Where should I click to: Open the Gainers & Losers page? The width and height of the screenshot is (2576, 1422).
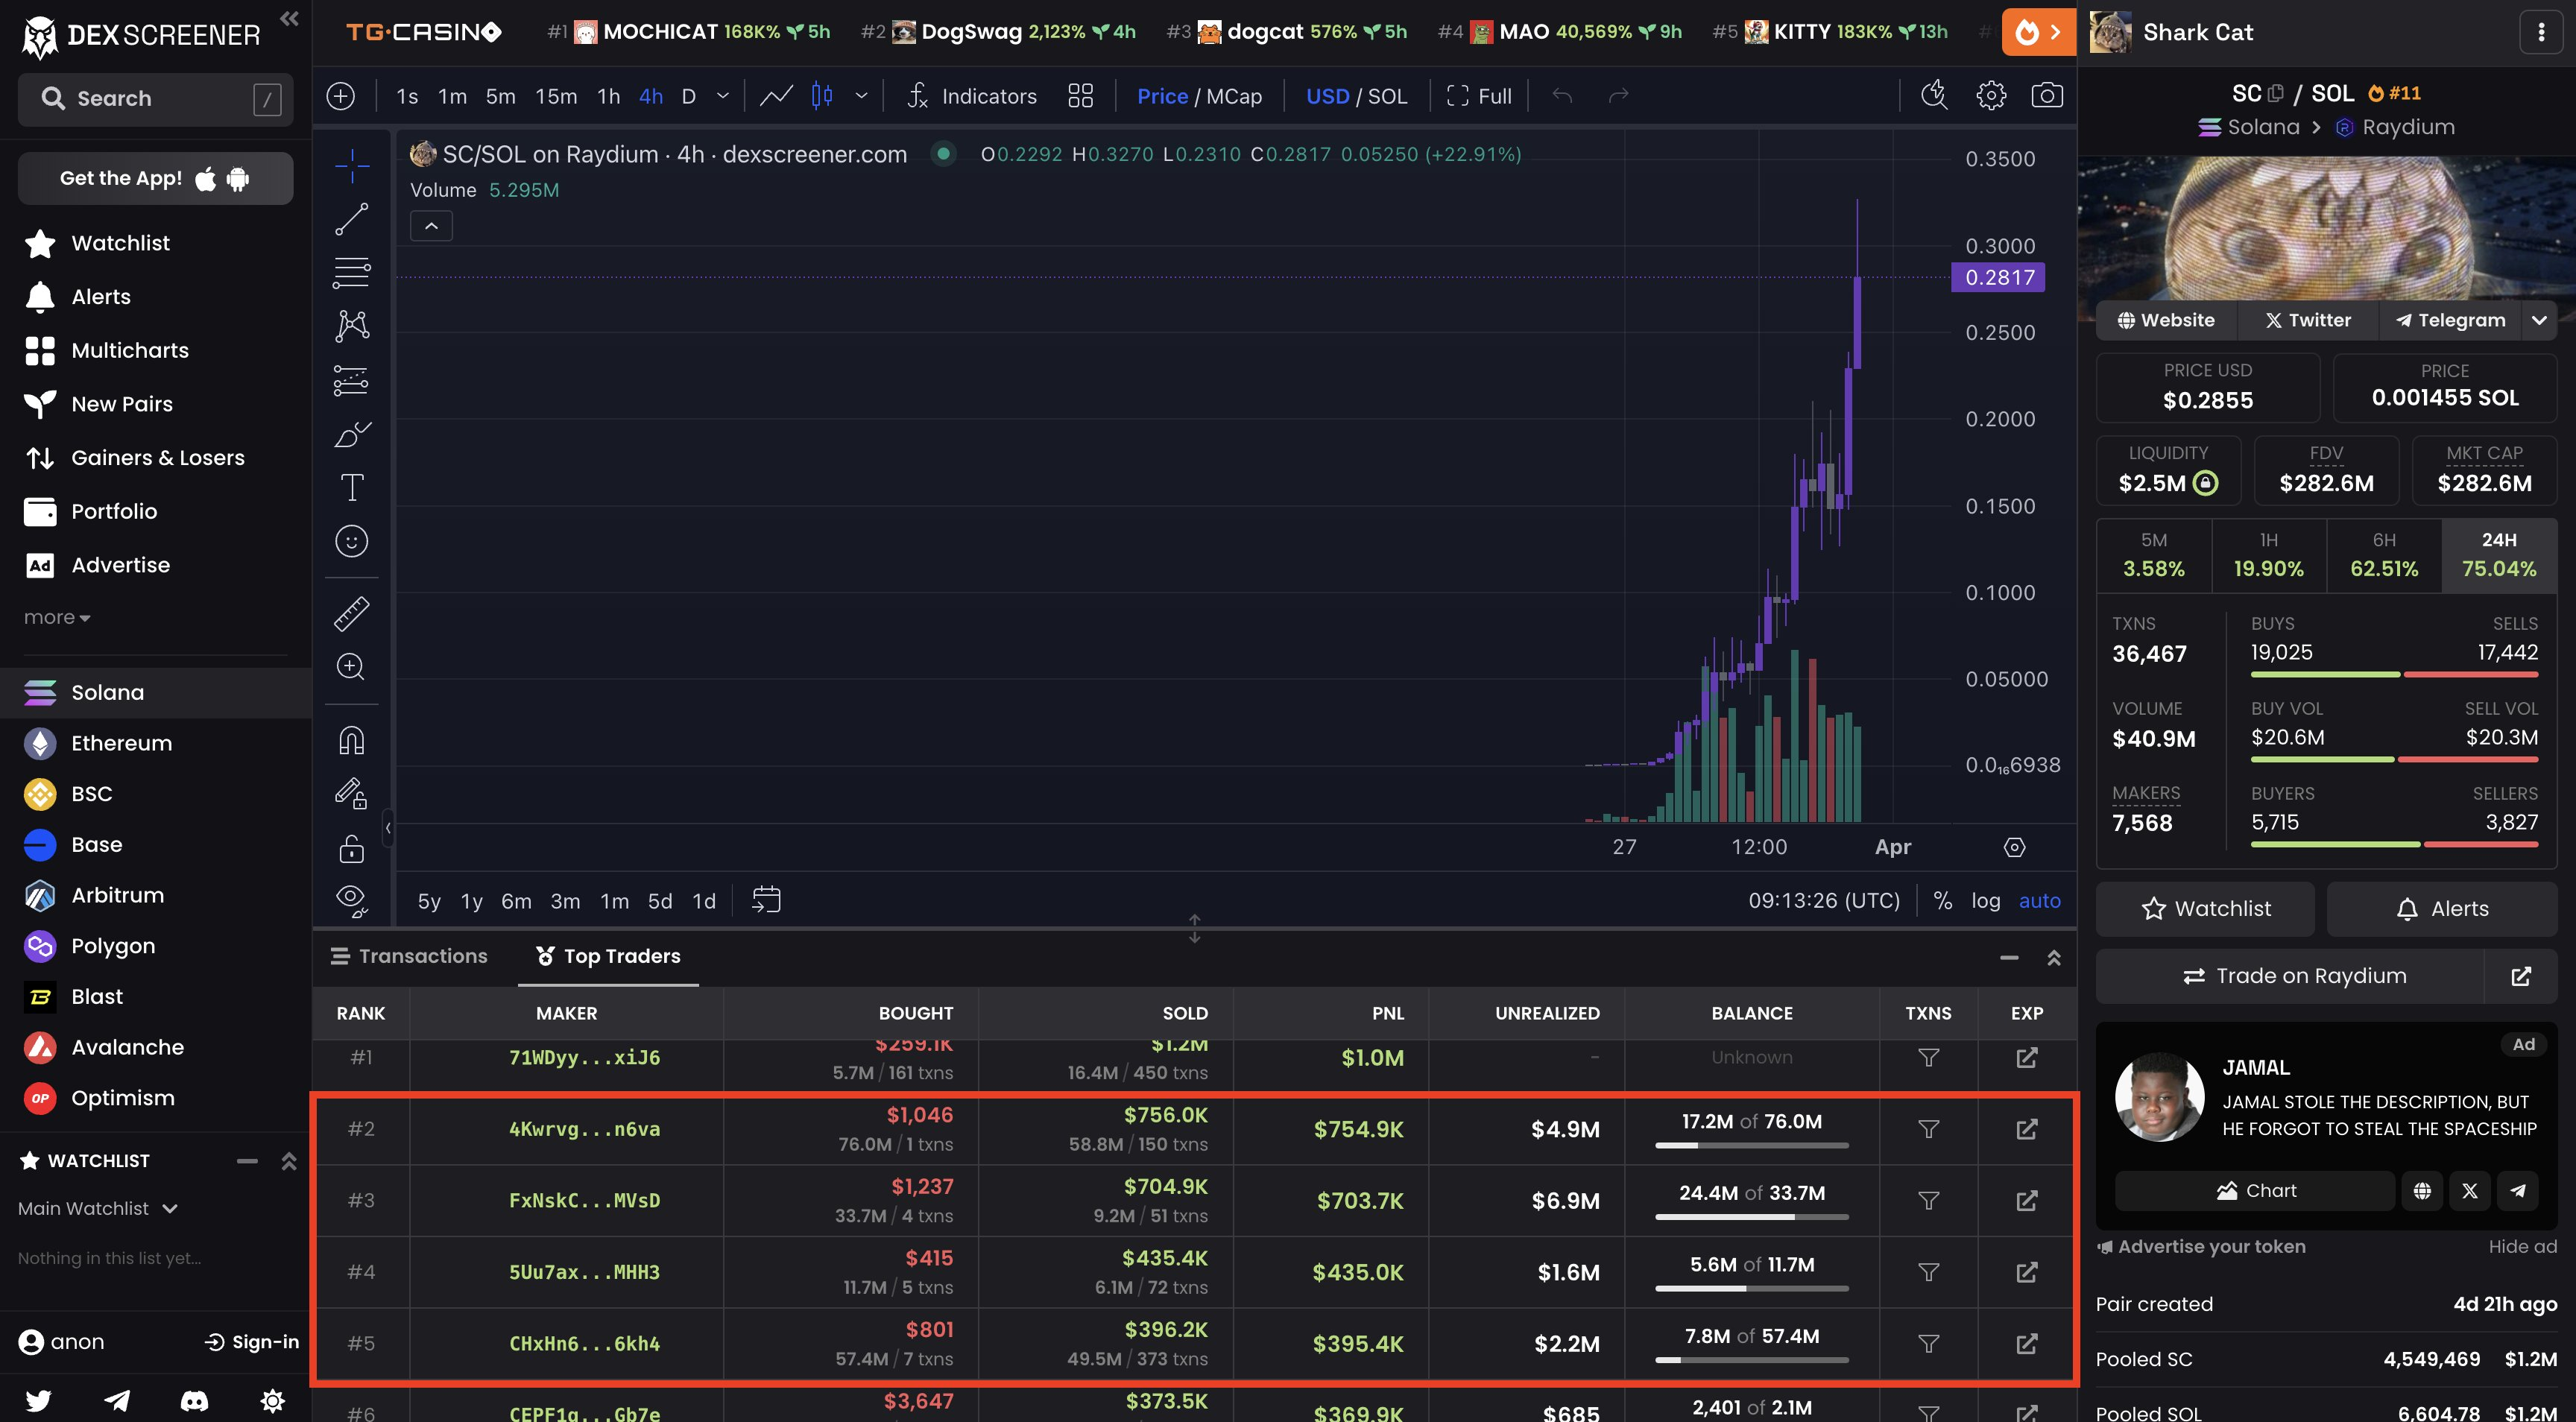pos(157,458)
